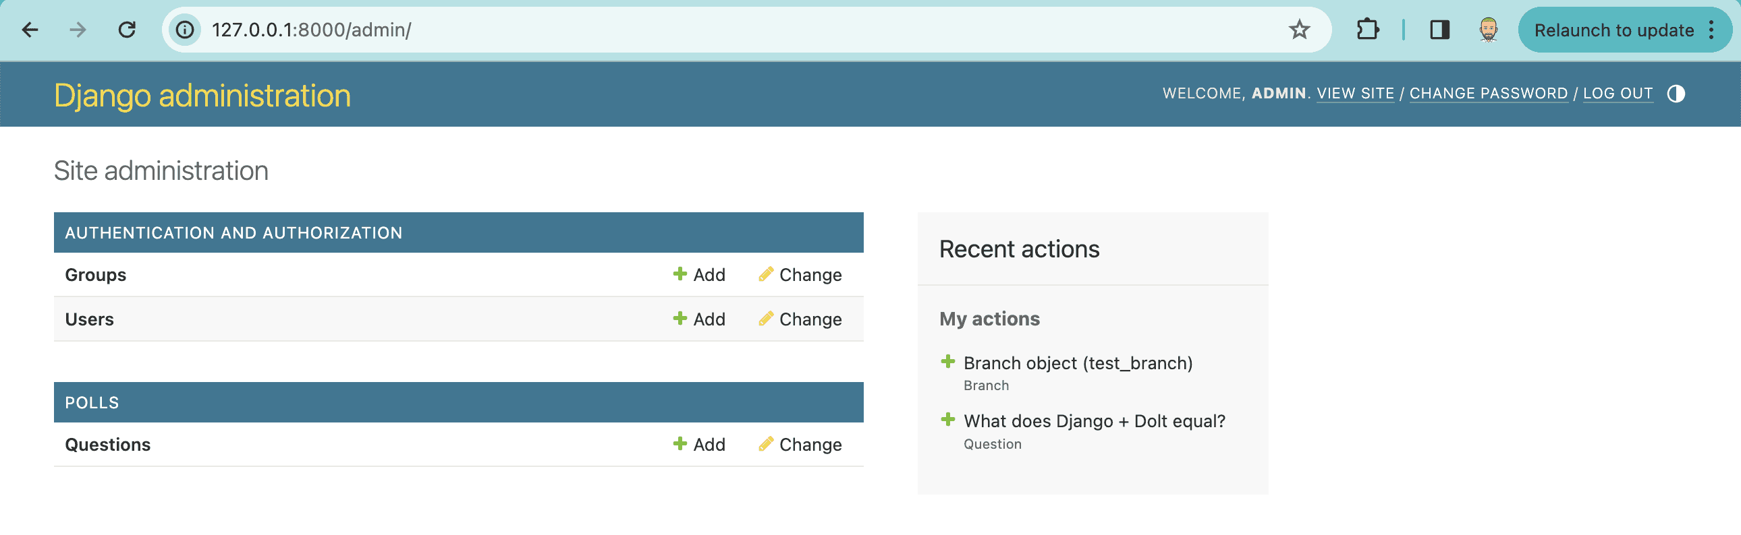The height and width of the screenshot is (535, 1741).
Task: View site information icon in address bar
Action: [185, 30]
